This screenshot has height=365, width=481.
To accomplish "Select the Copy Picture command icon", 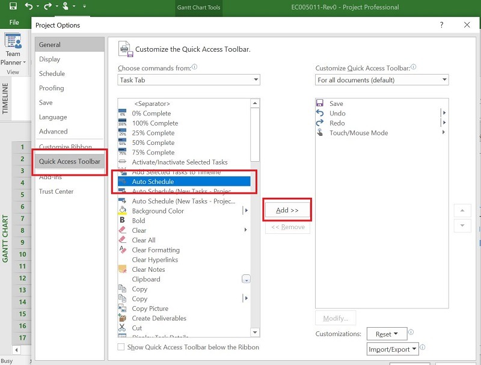I will click(122, 308).
